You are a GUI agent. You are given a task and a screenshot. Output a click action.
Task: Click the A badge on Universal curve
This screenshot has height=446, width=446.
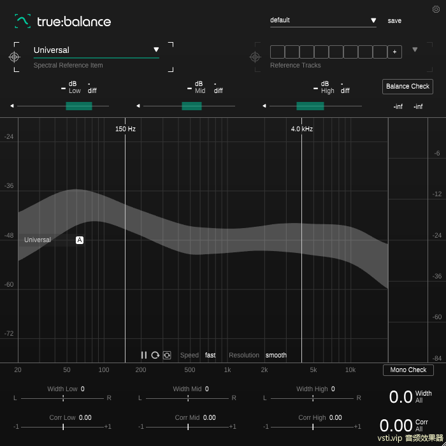[80, 240]
